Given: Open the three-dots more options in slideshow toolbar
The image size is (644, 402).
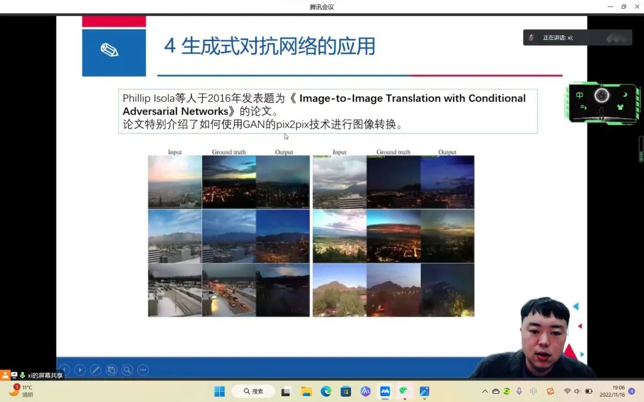Looking at the screenshot, I should (x=143, y=370).
